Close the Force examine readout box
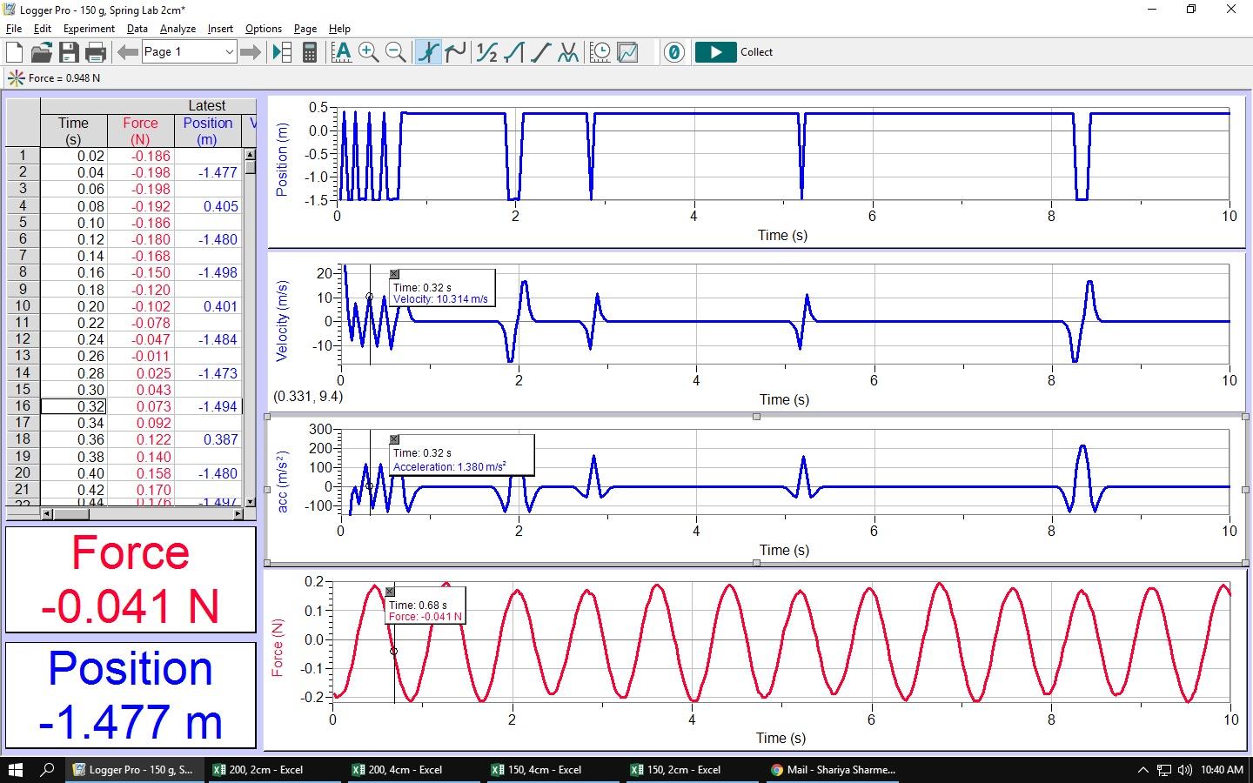Viewport: 1253px width, 783px height. click(x=390, y=592)
